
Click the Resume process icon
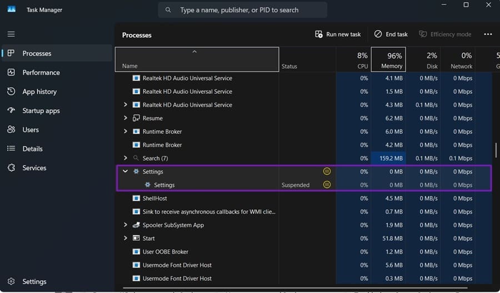136,118
